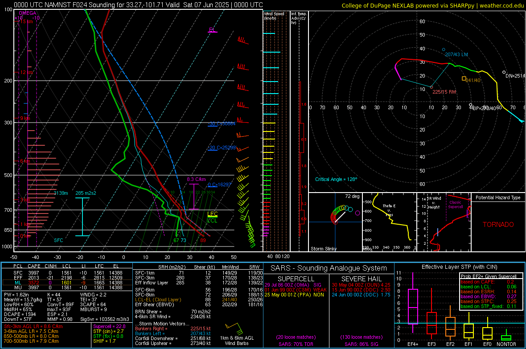Click the -20 C=25299' height label
This screenshot has height=349, width=526.
[x=222, y=148]
